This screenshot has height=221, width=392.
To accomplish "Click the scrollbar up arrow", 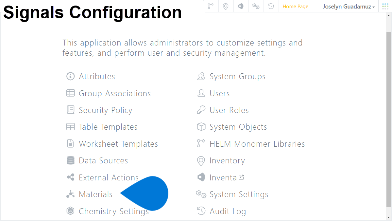I will tap(388, 15).
